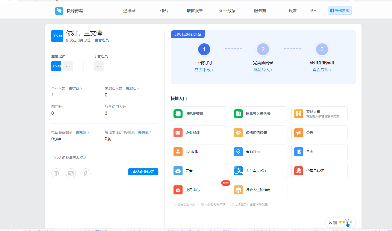
Task: Open 通讯录管理 shortcut icon
Action: pos(178,114)
